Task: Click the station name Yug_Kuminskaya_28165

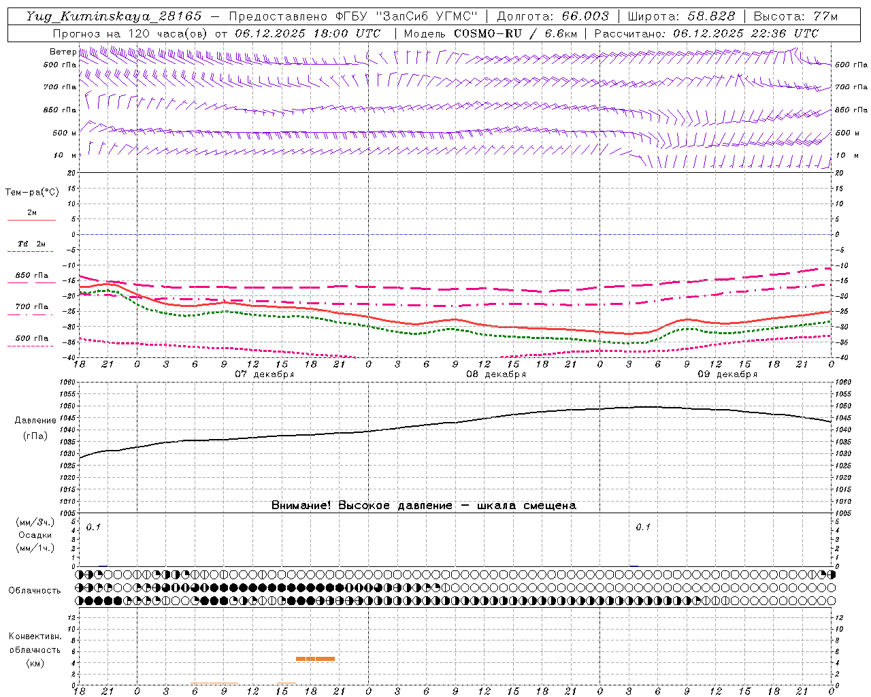Action: click(114, 16)
